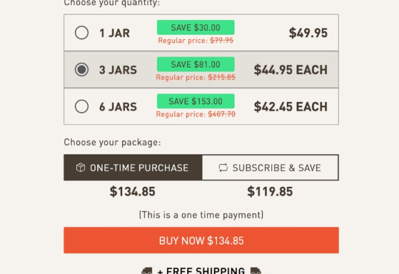The width and height of the screenshot is (399, 274).
Task: Switch to the Subscribe & Save tab
Action: 270,168
